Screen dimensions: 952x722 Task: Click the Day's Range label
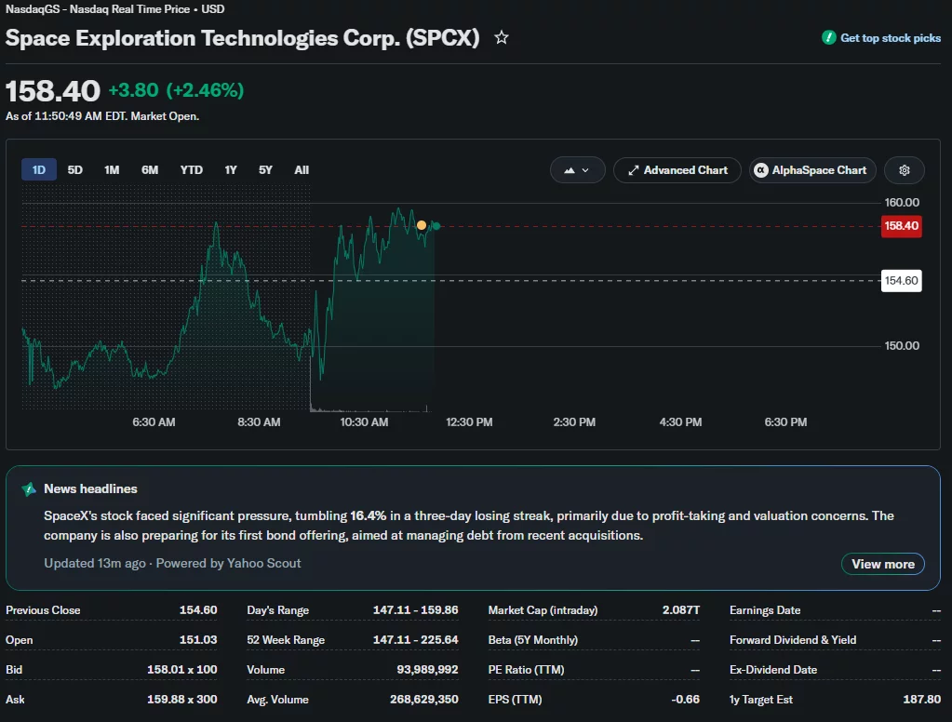(278, 610)
